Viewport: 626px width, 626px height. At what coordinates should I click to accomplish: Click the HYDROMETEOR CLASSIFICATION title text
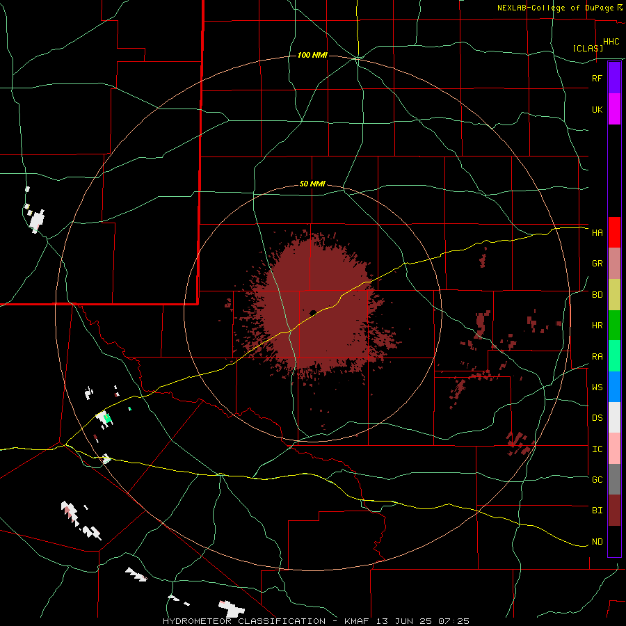244,621
